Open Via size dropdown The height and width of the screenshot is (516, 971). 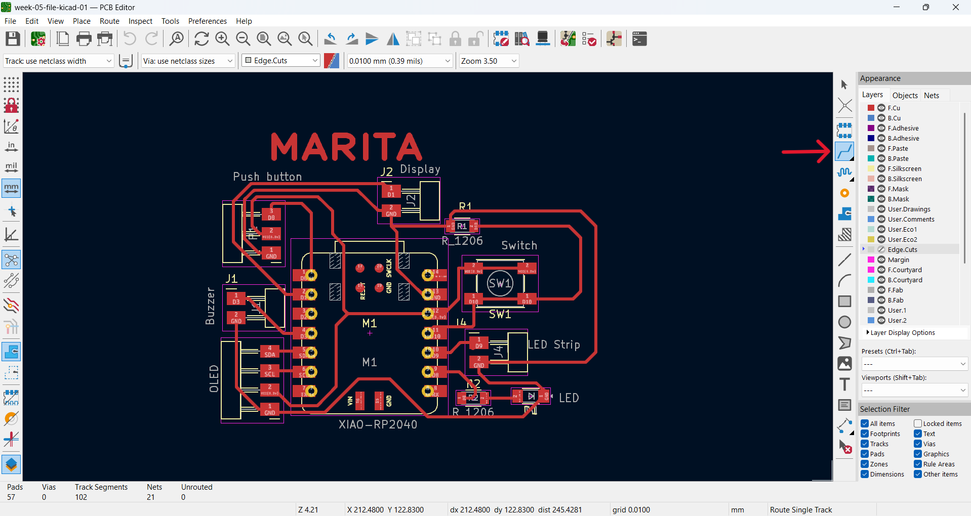[x=188, y=61]
